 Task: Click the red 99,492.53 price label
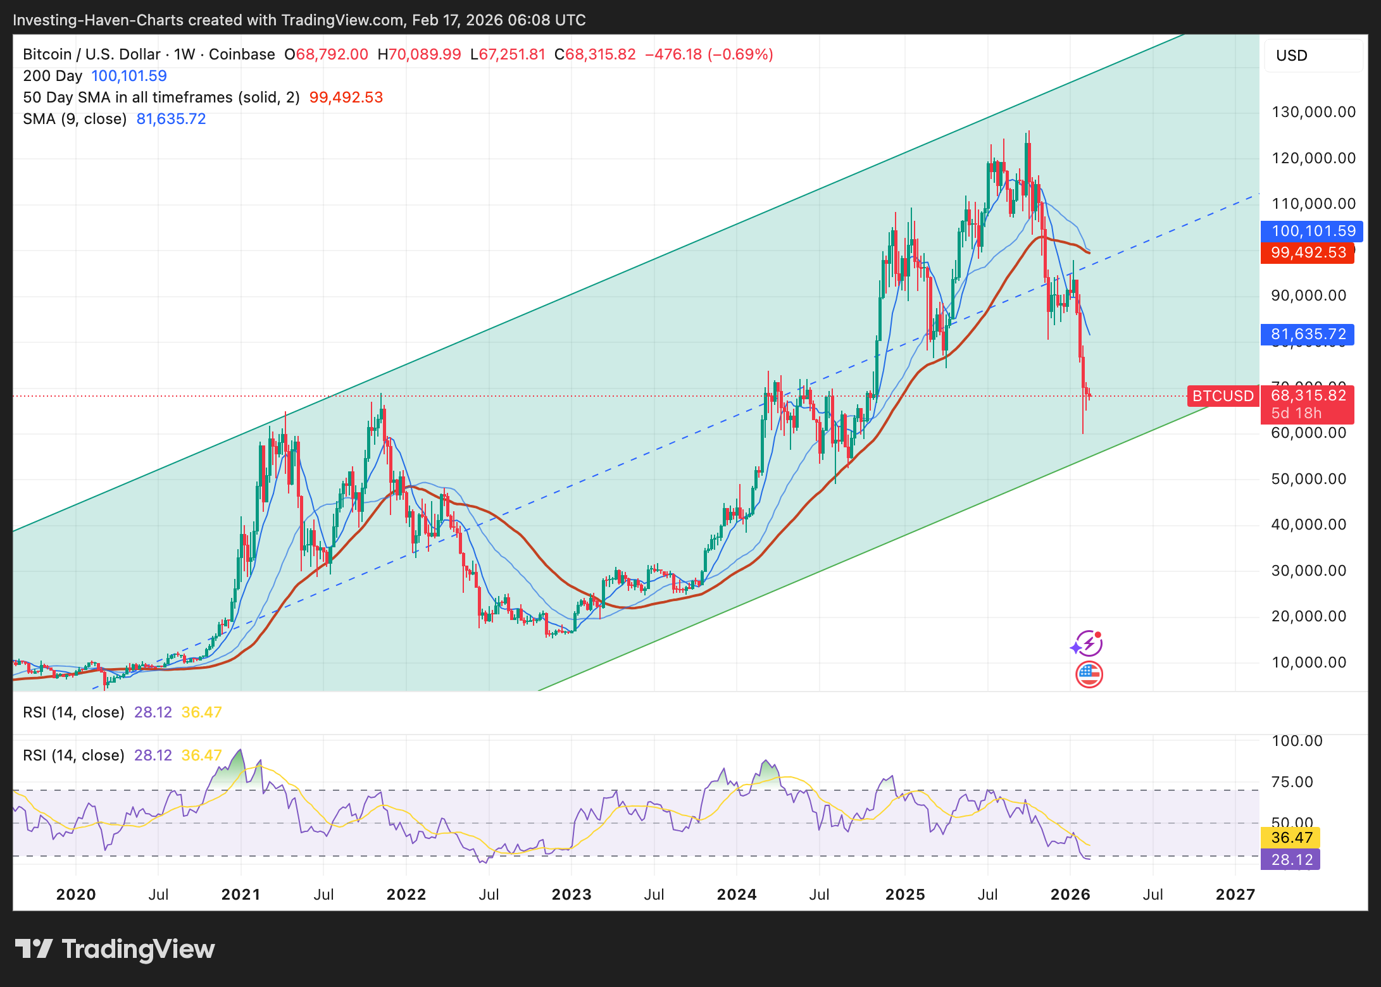coord(1308,252)
